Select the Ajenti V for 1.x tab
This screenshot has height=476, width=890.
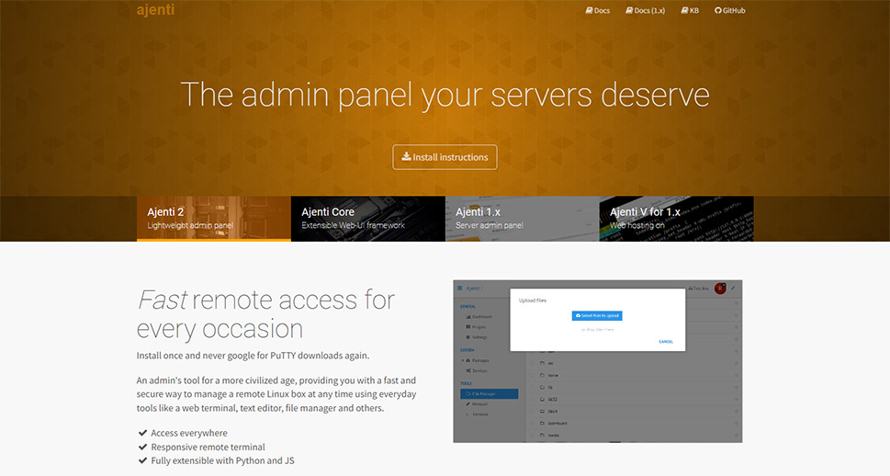[x=676, y=219]
